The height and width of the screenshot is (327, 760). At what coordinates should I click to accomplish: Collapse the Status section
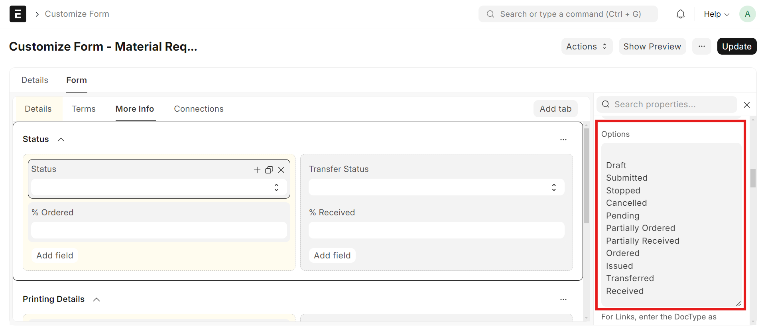61,139
